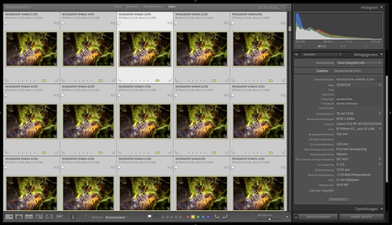The width and height of the screenshot is (392, 225).
Task: Expand the Opmerkingen panel
Action: coord(381,209)
